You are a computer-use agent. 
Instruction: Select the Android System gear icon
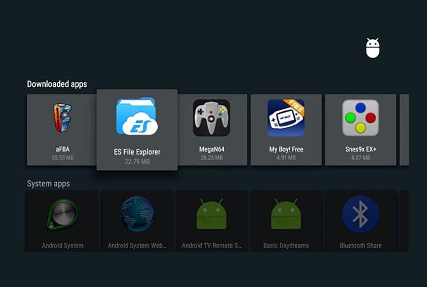coord(63,214)
